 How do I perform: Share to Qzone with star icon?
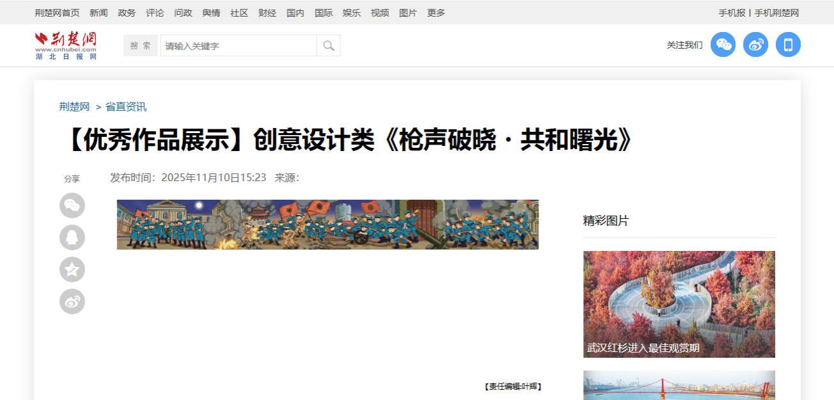click(x=72, y=269)
